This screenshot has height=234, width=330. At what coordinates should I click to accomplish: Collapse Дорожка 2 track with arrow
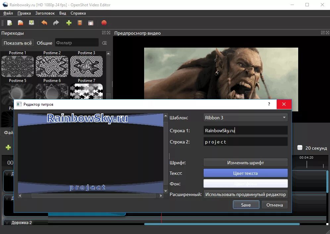tap(7, 223)
